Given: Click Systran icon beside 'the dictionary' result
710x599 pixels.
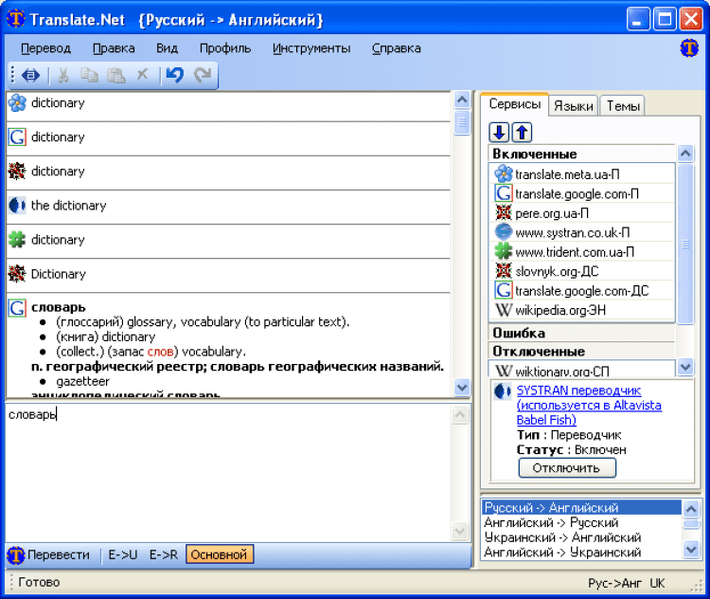Looking at the screenshot, I should 17,206.
